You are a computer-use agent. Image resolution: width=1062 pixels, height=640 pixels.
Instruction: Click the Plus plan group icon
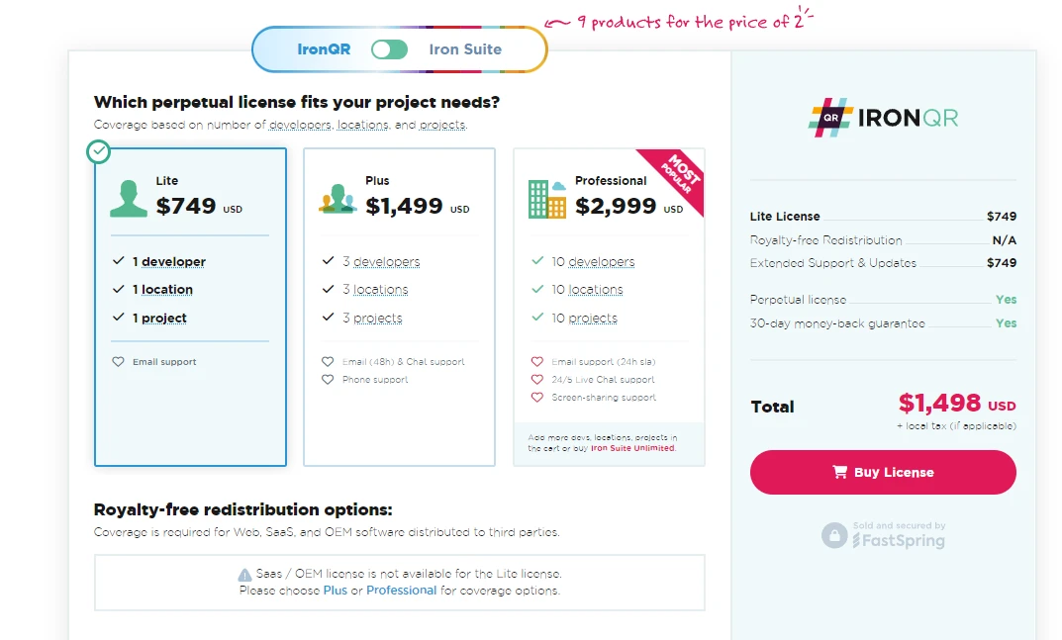(338, 198)
